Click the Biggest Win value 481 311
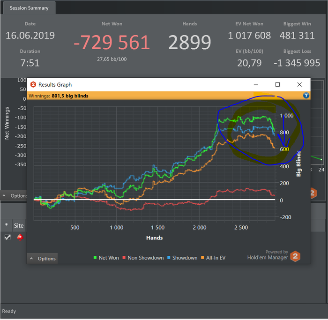The image size is (328, 320). coord(297,35)
